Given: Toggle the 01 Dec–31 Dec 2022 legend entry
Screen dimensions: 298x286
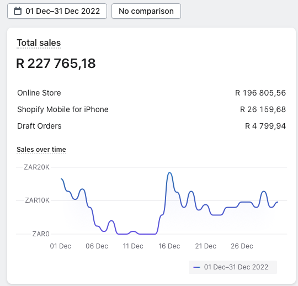Looking at the screenshot, I should click(233, 267).
